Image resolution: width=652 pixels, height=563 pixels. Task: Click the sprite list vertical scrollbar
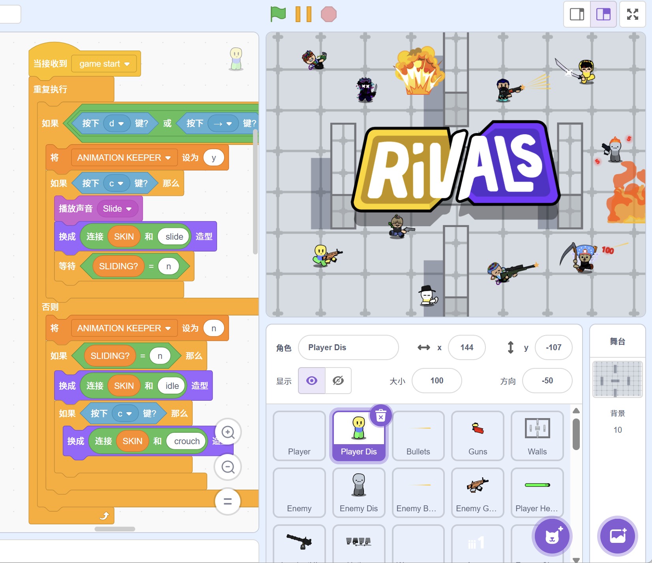(x=576, y=434)
